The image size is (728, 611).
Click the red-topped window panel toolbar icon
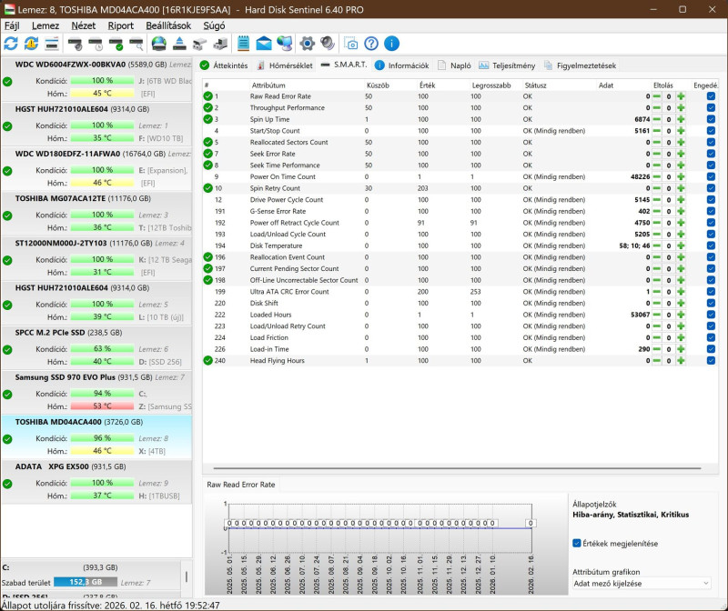(x=52, y=44)
